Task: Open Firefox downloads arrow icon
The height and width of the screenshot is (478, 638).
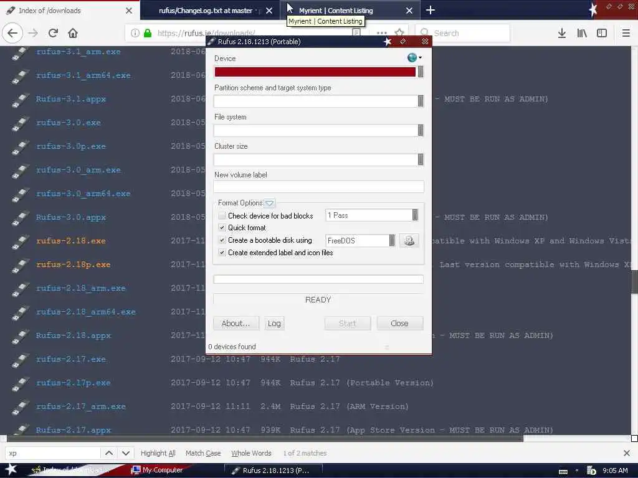Action: click(561, 33)
